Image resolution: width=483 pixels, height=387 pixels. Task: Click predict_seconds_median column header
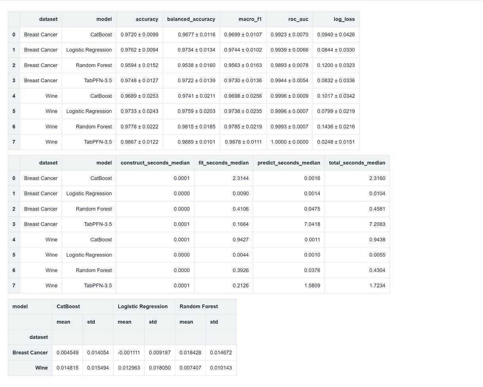[x=289, y=163]
